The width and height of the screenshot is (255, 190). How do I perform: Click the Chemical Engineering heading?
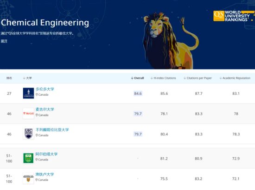click(45, 23)
